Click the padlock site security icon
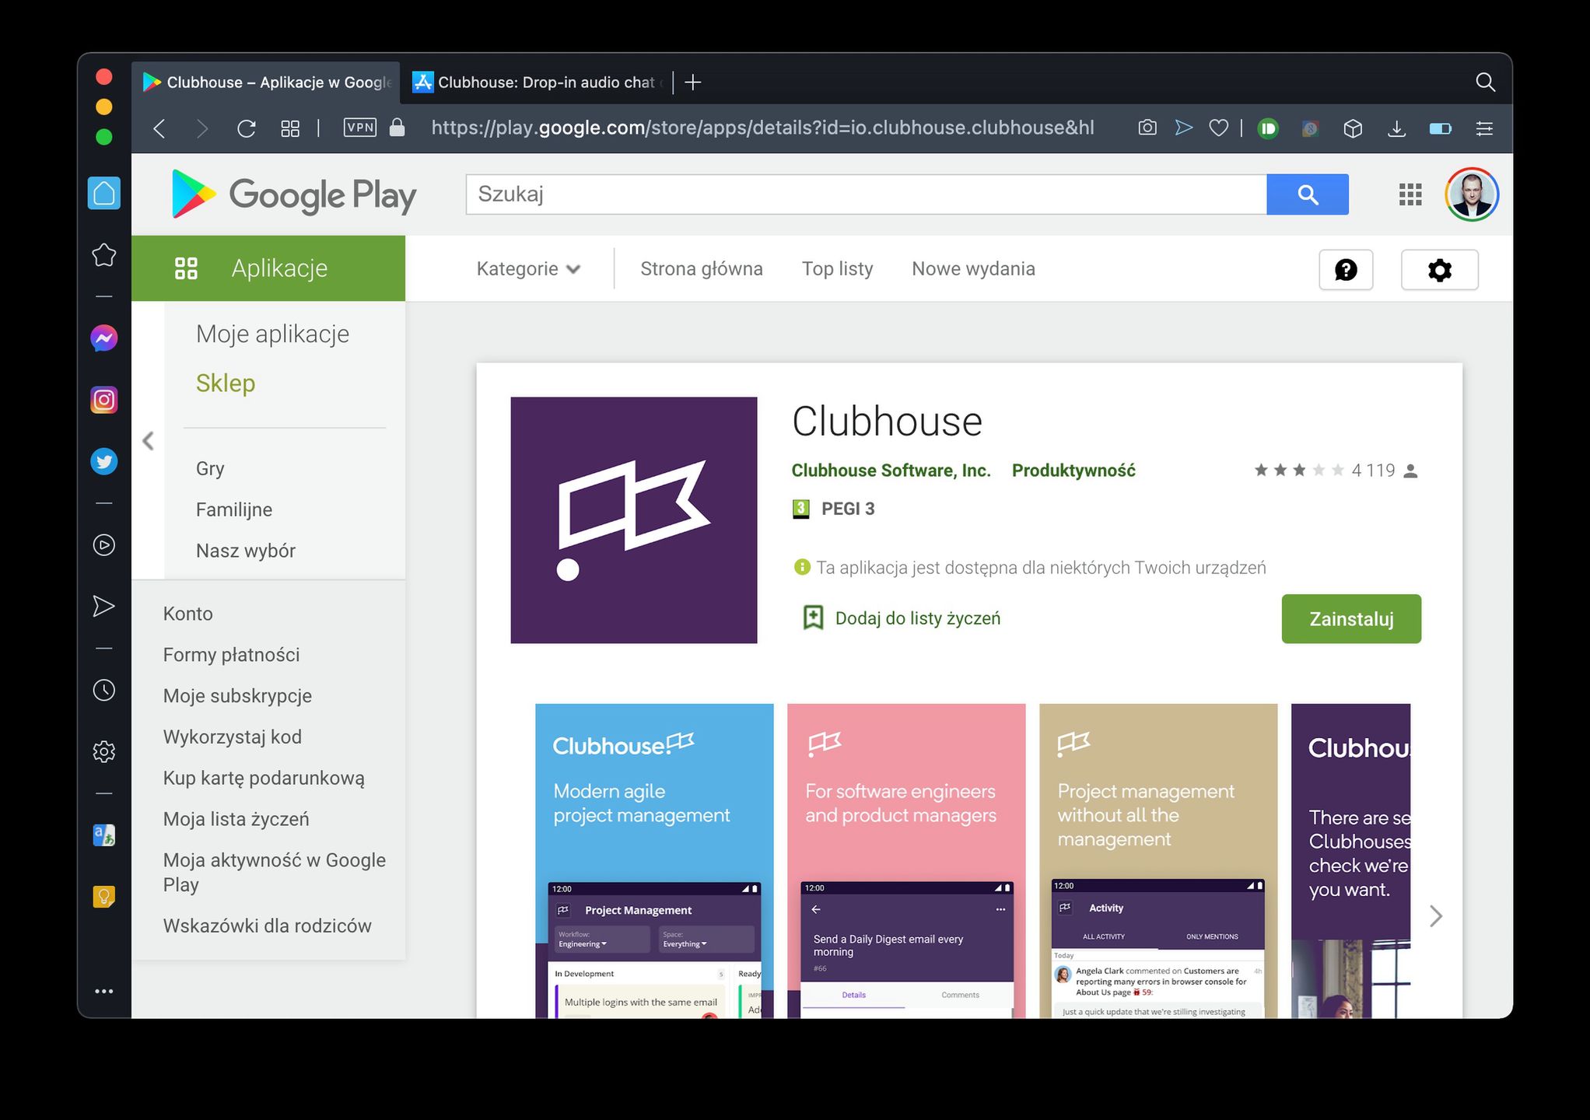The width and height of the screenshot is (1590, 1120). coord(397,128)
